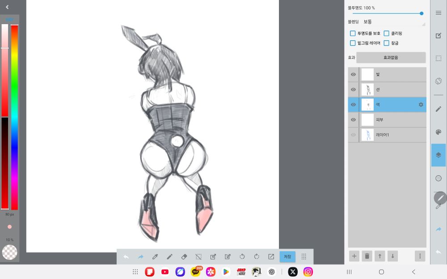The height and width of the screenshot is (279, 447).
Task: Click the floating round pen button
Action: 440,198
